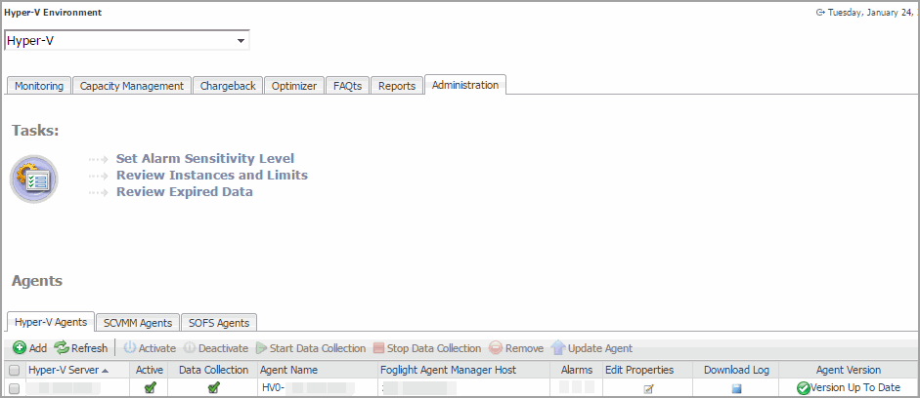Switch to the Reports tab
Viewport: 920px width, 398px height.
397,86
